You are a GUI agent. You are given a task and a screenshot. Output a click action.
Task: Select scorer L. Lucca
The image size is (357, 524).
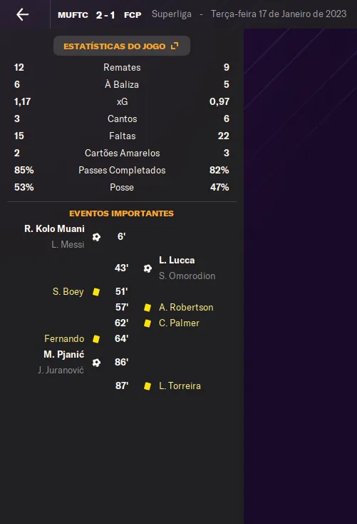tap(177, 260)
